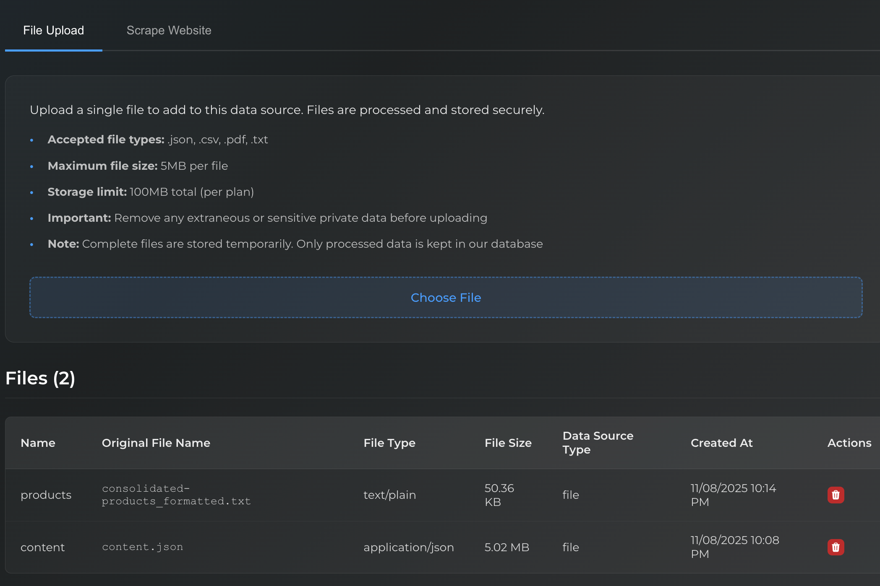Screen dimensions: 880x586
Task: Click the content.json file name
Action: tap(142, 547)
